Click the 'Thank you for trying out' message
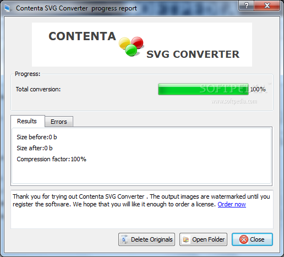 click(x=141, y=200)
